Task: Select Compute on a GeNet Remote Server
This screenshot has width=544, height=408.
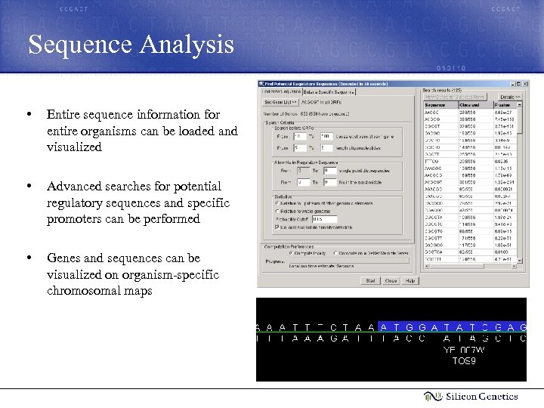Action: coord(335,253)
